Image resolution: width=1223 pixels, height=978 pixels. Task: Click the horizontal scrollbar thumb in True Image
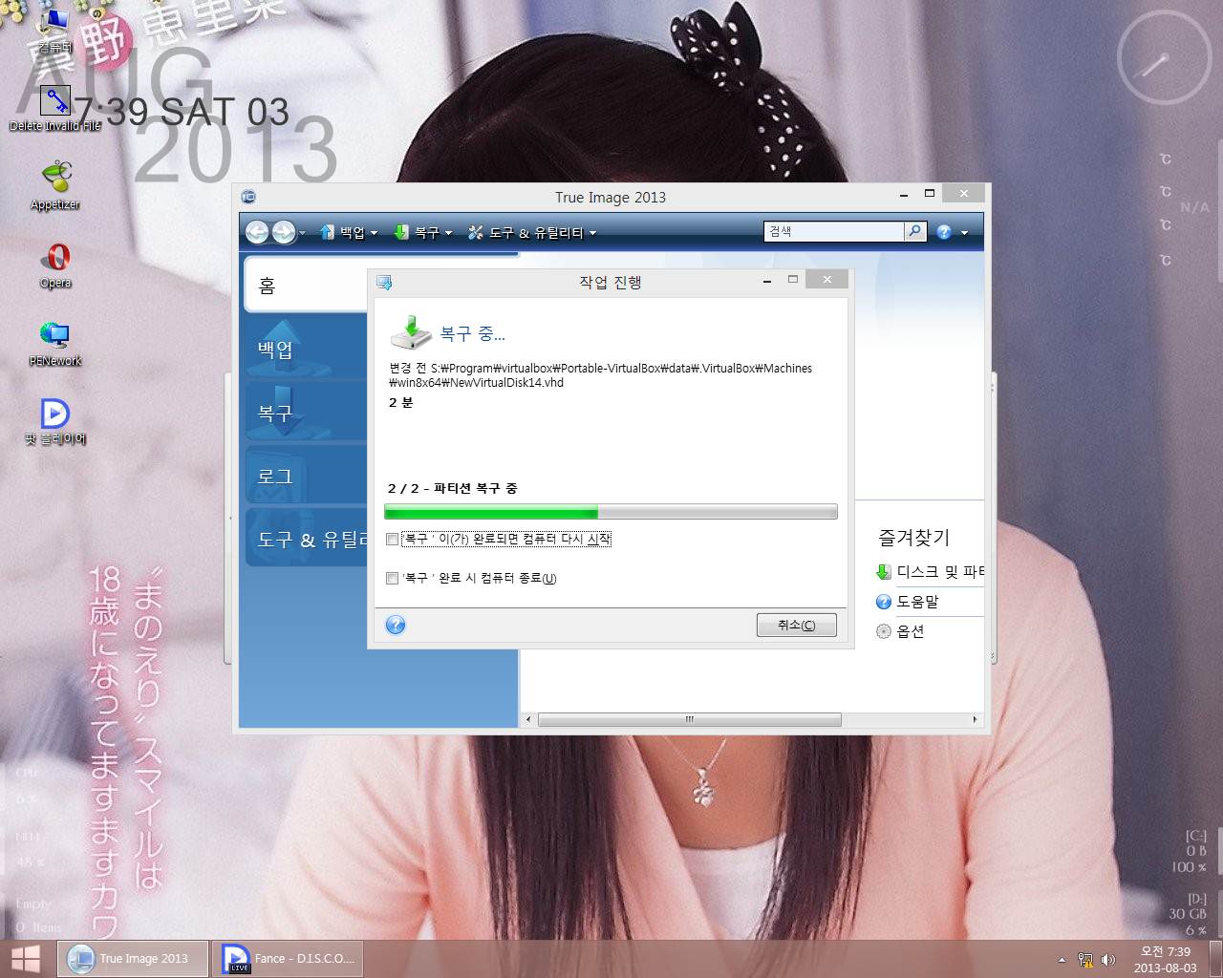pyautogui.click(x=690, y=719)
